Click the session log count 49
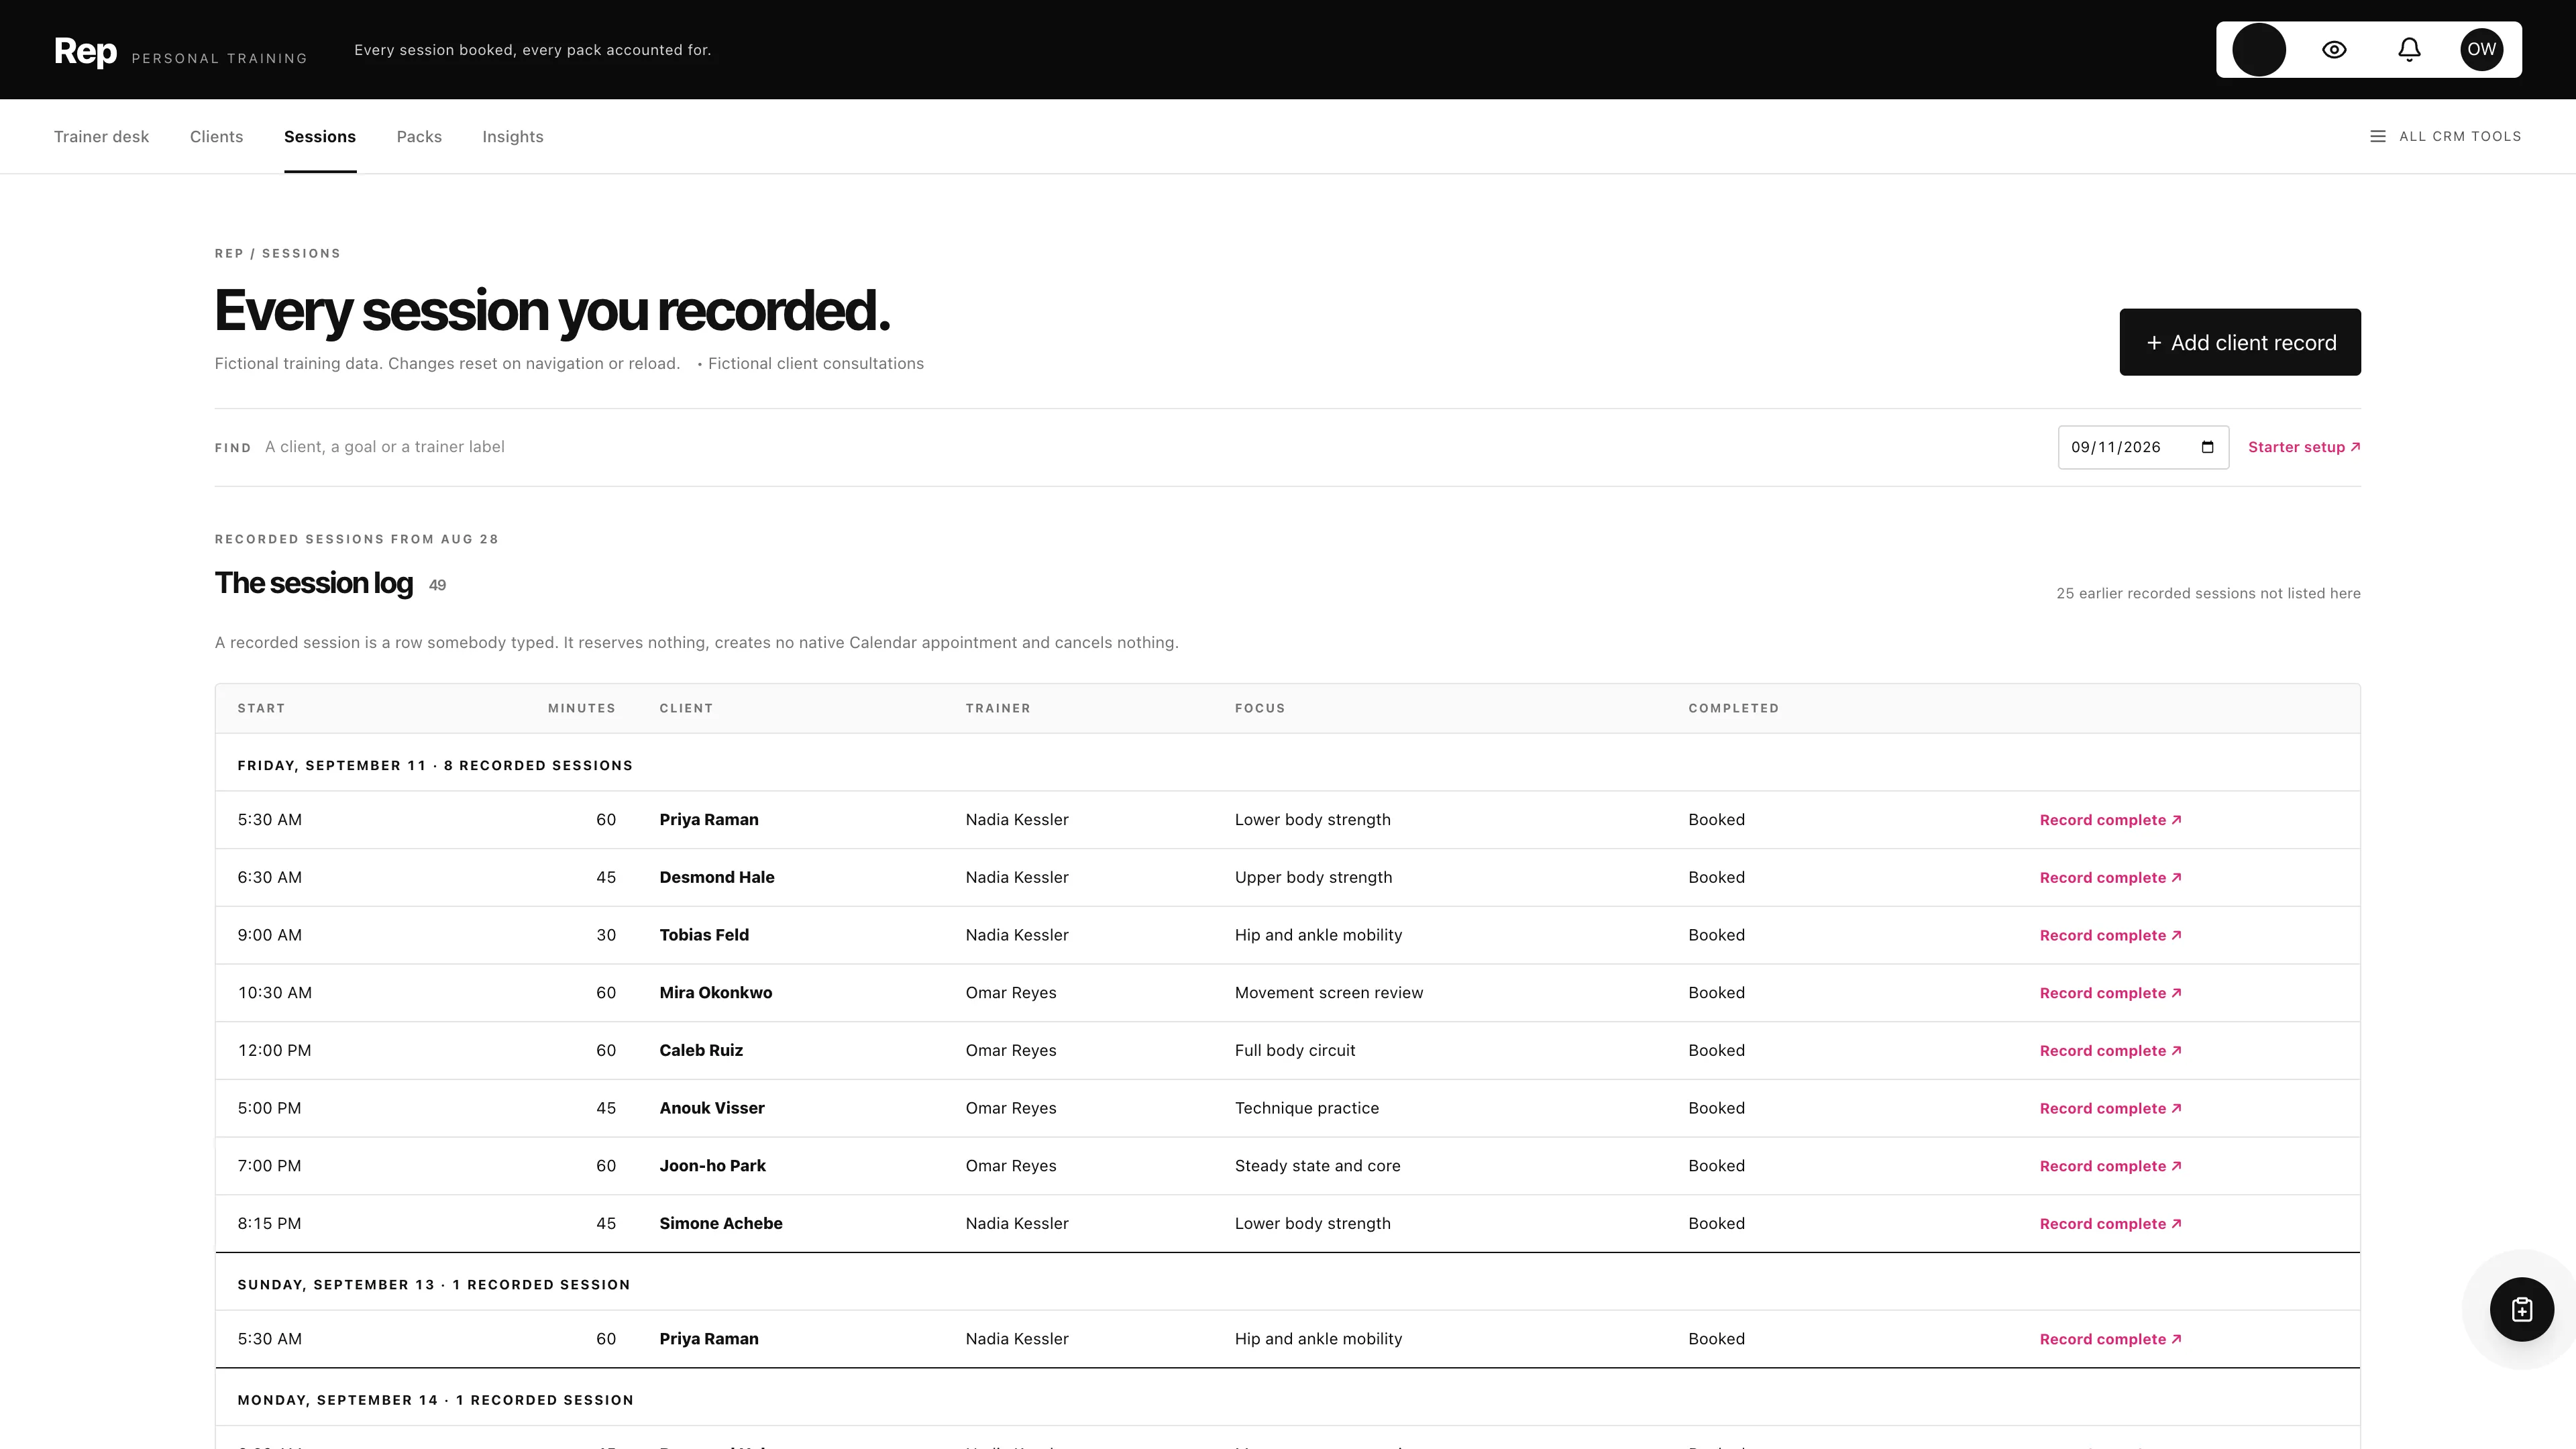This screenshot has width=2576, height=1449. click(x=437, y=585)
